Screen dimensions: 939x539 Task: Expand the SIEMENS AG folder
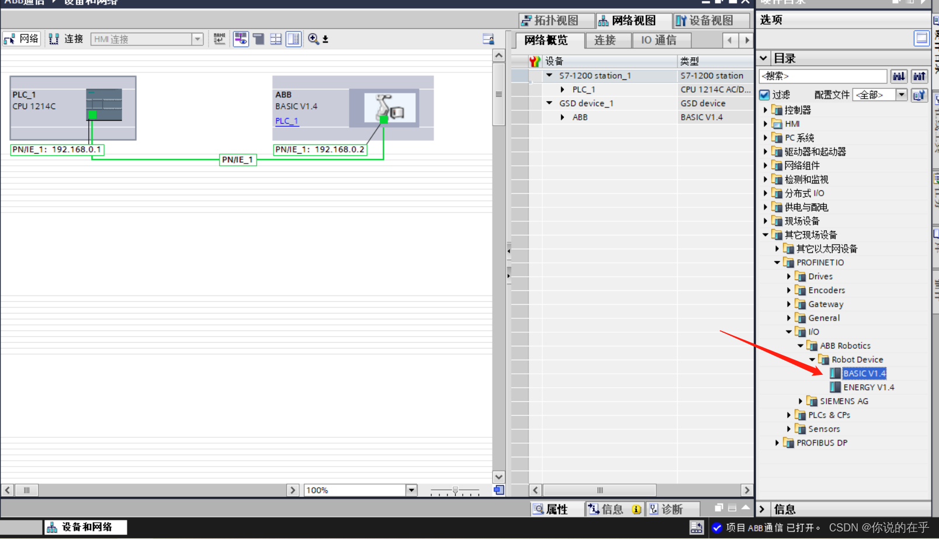point(801,401)
